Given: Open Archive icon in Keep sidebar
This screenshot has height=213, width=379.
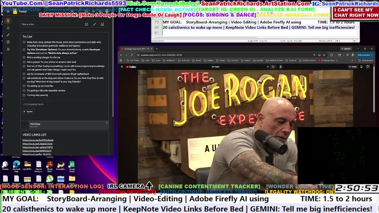Looking at the screenshot, I should point(8,42).
